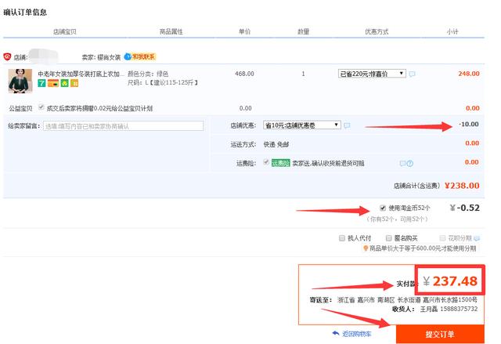
Task: Focus the 给卖家留言 message field
Action: coord(124,126)
